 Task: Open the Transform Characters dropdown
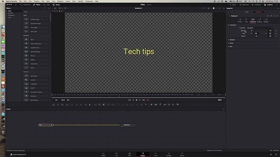click(x=260, y=28)
